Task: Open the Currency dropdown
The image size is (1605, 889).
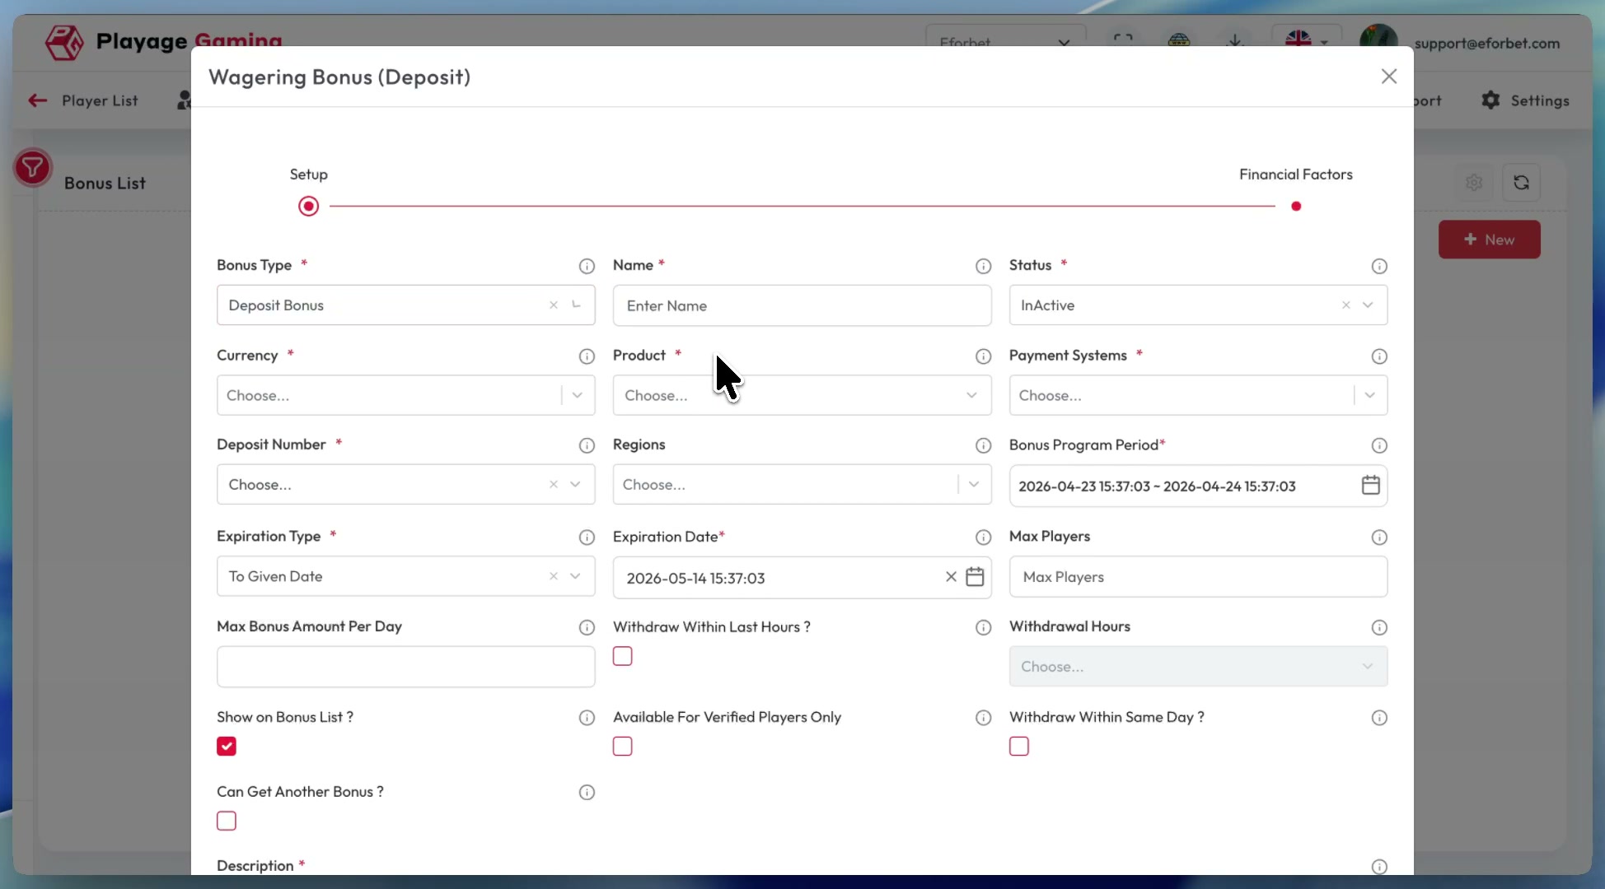Action: point(405,395)
